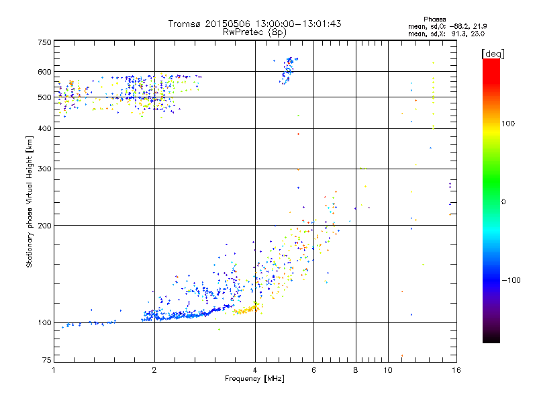Click the mean, sd,X phase value line
537x403 pixels.
[x=446, y=34]
